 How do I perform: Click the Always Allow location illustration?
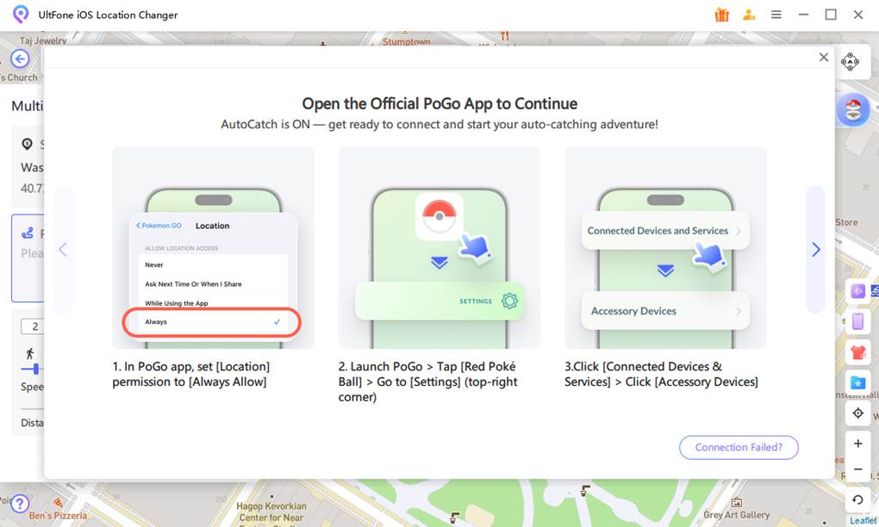click(x=213, y=248)
